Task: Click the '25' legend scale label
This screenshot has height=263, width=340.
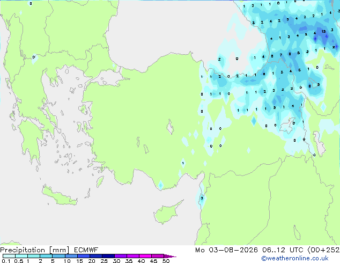Action: click(x=104, y=261)
